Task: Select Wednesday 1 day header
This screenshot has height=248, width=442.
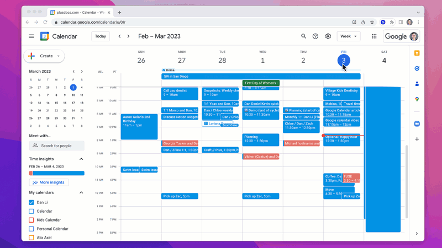Action: point(263,60)
